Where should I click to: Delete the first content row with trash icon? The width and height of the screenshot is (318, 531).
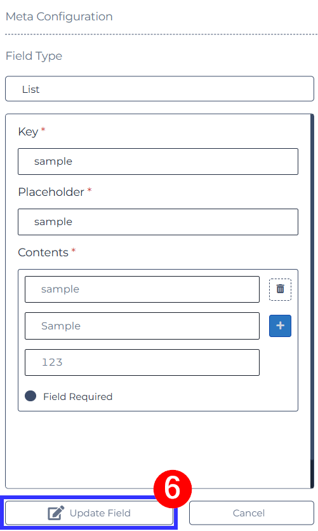[x=280, y=289]
